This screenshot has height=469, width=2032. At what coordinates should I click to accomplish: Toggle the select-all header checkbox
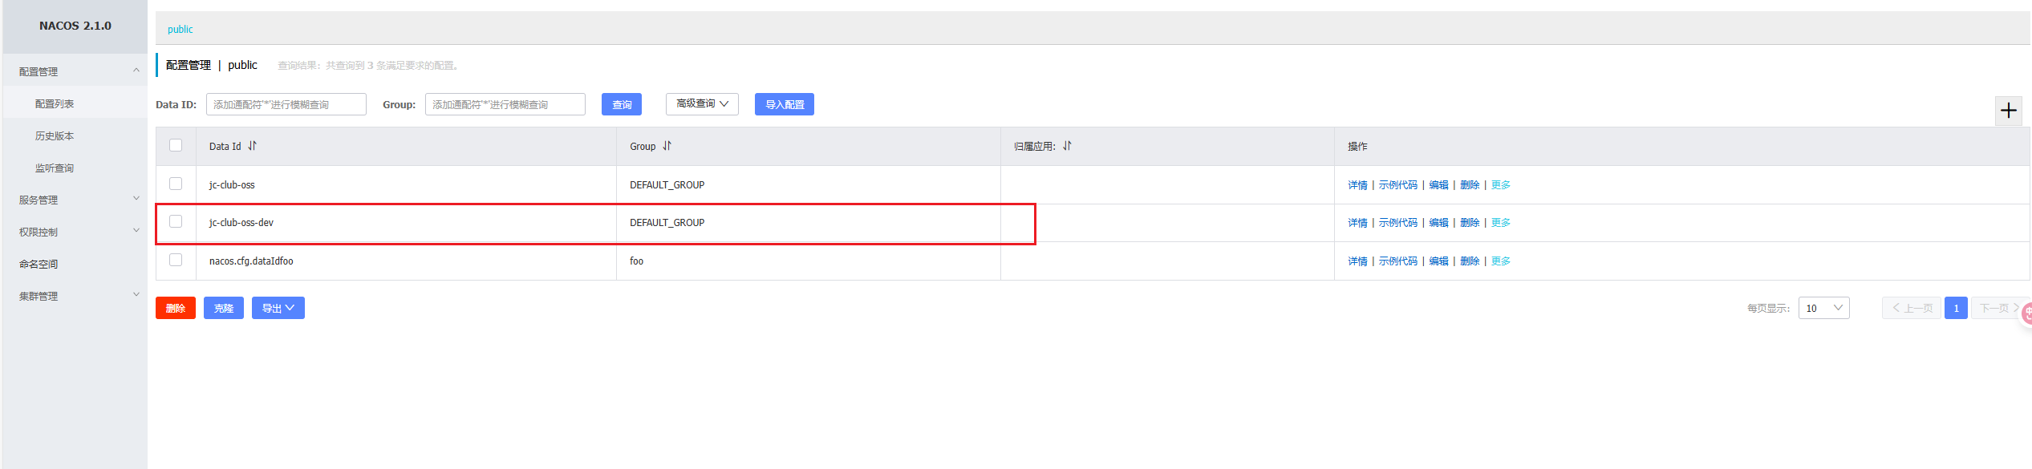coord(176,145)
